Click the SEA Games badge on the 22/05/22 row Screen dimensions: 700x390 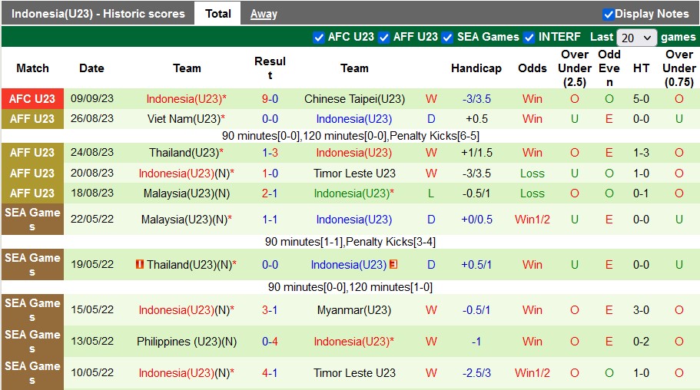click(x=32, y=220)
